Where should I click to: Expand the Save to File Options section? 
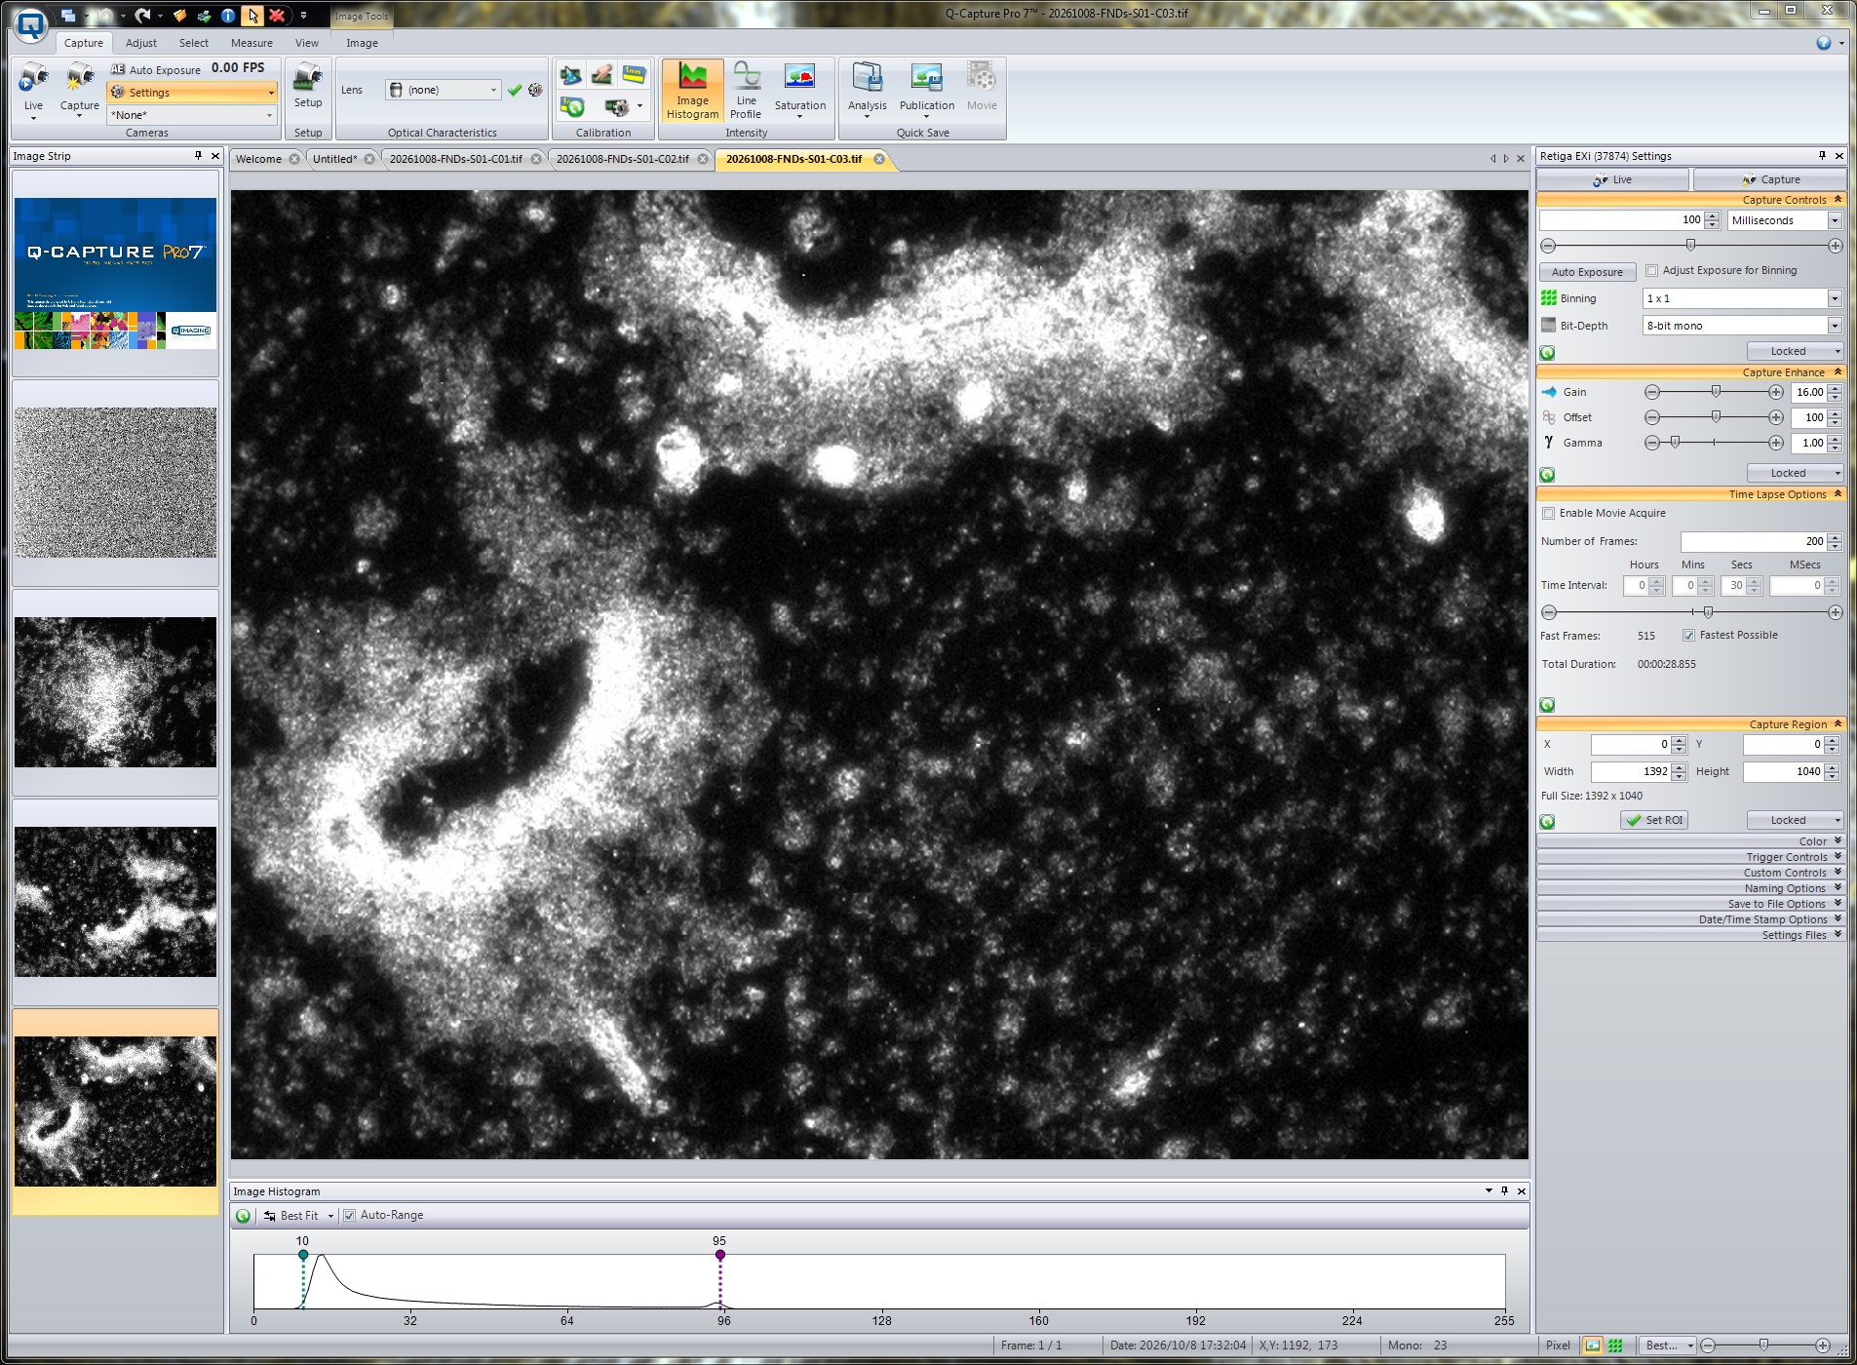(1690, 904)
